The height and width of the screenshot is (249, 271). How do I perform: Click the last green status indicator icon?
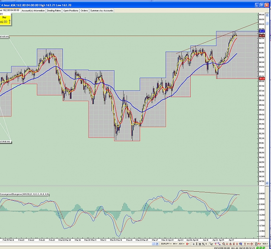264,248
